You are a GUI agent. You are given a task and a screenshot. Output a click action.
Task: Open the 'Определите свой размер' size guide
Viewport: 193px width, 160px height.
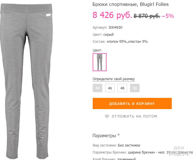114,79
